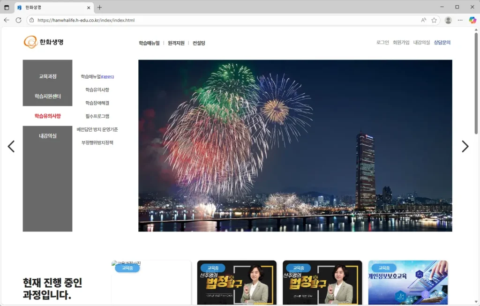
Task: Go back a slide with the left arrow
Action: 11,146
